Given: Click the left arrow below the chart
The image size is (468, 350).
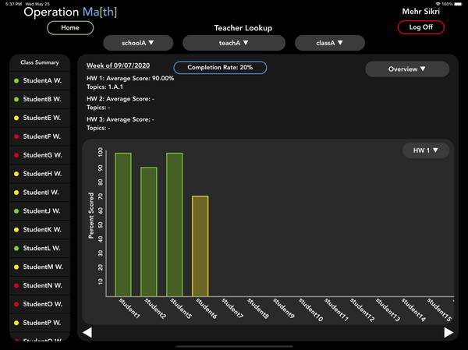Looking at the screenshot, I should tap(87, 333).
